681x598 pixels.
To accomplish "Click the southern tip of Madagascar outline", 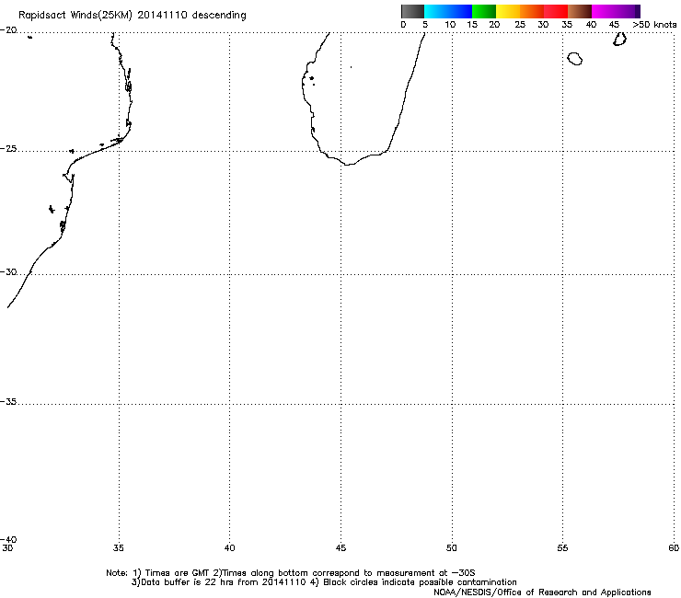I will [x=348, y=164].
